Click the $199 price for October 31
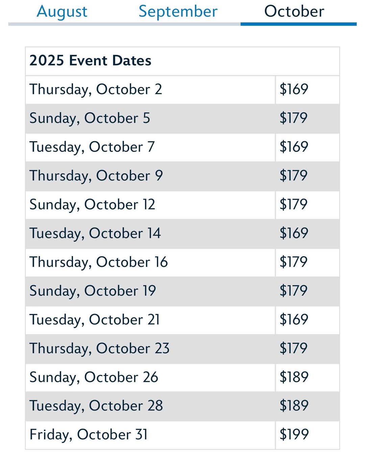Viewport: 365px width, 454px height. (294, 434)
